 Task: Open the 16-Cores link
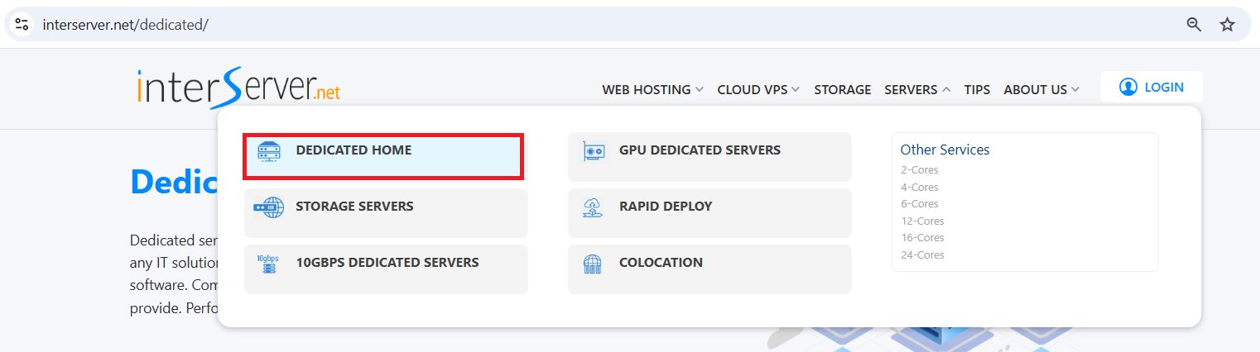point(922,238)
